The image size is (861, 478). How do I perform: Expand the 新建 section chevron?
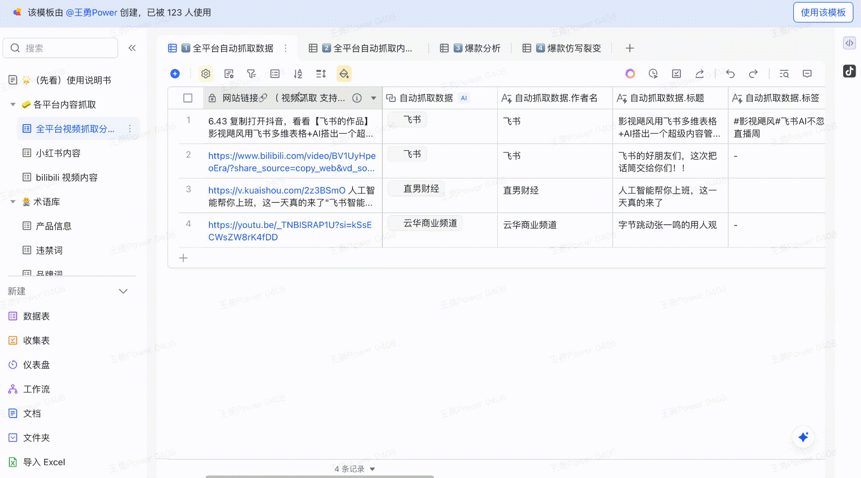(123, 291)
